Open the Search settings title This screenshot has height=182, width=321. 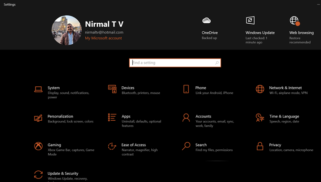[201, 145]
